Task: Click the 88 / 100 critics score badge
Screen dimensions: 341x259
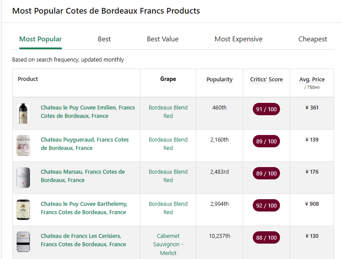Action: [x=266, y=237]
